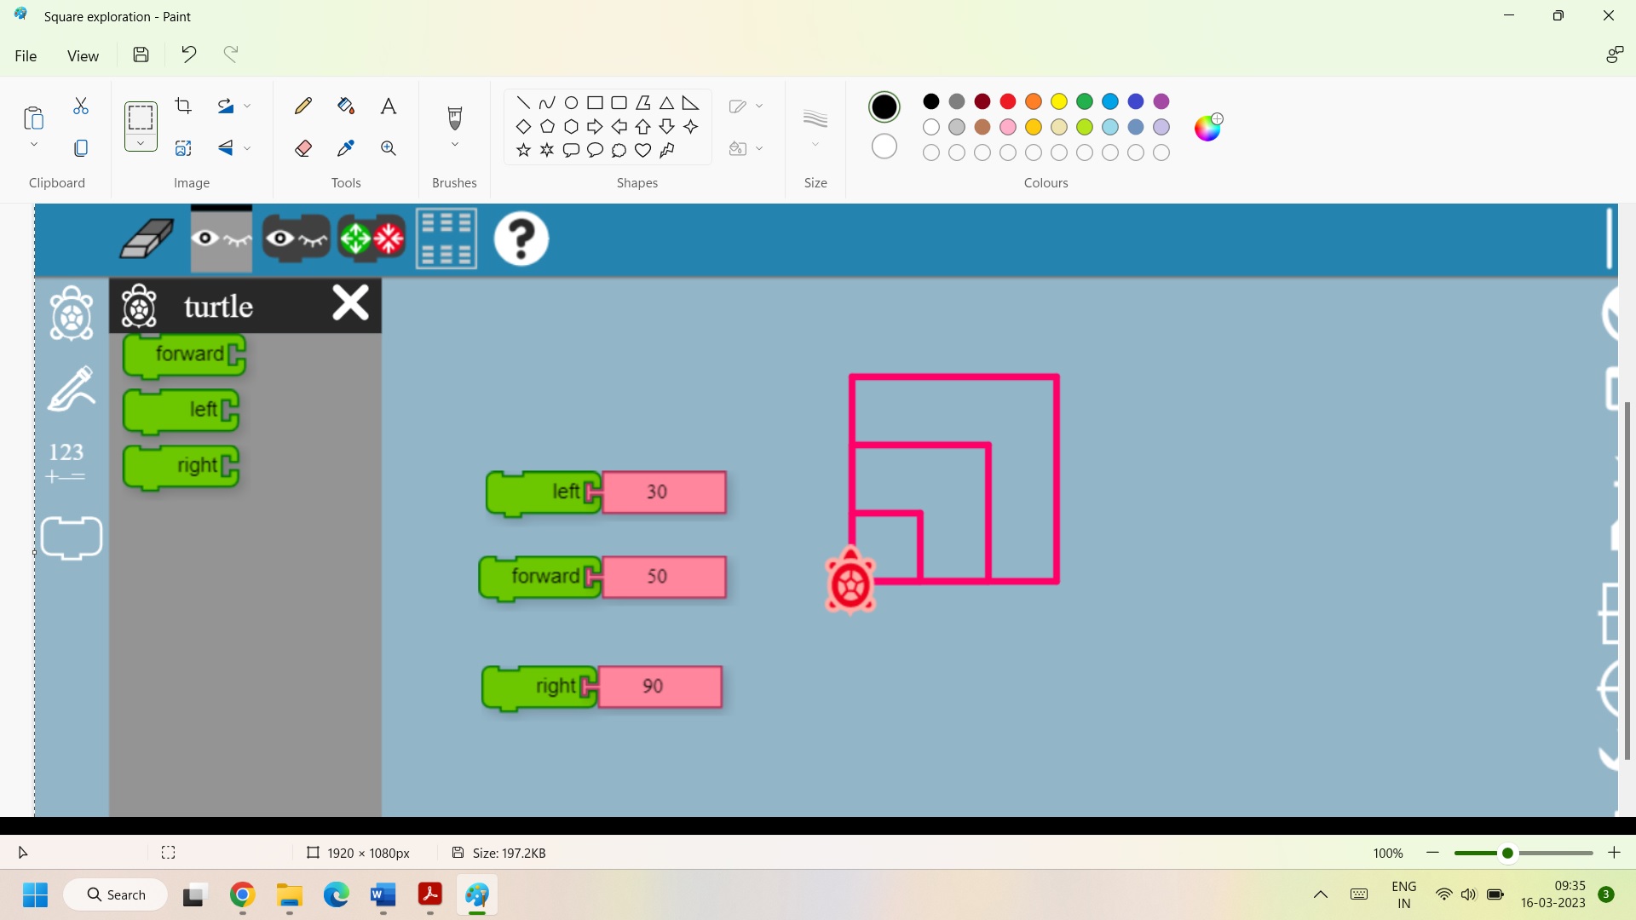The image size is (1636, 920).
Task: Pick the red colour swatch
Action: (x=1008, y=101)
